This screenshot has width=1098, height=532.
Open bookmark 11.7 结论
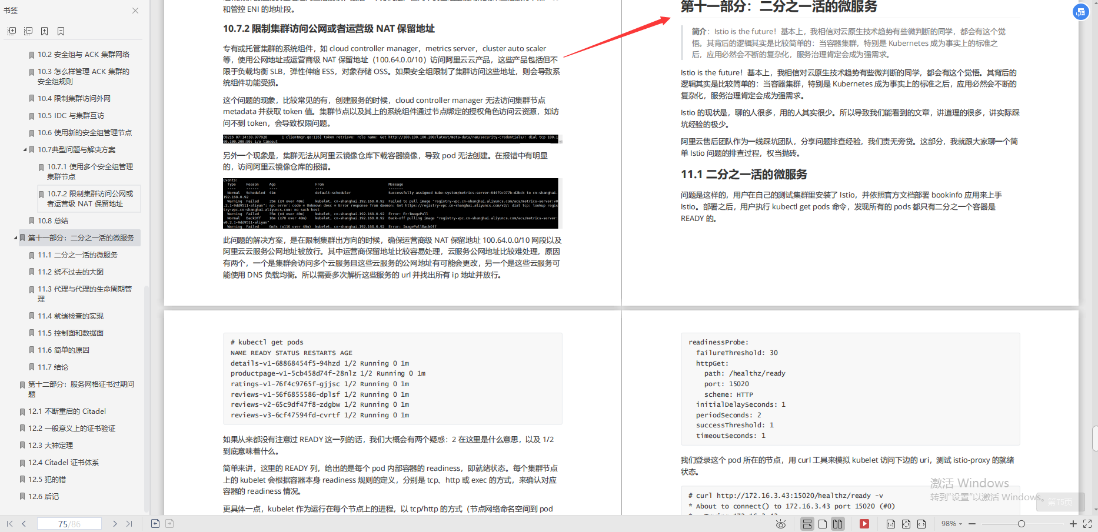tap(53, 367)
